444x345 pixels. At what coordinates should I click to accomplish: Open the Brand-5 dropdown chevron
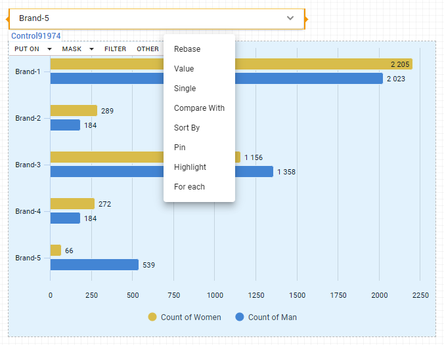pyautogui.click(x=290, y=18)
